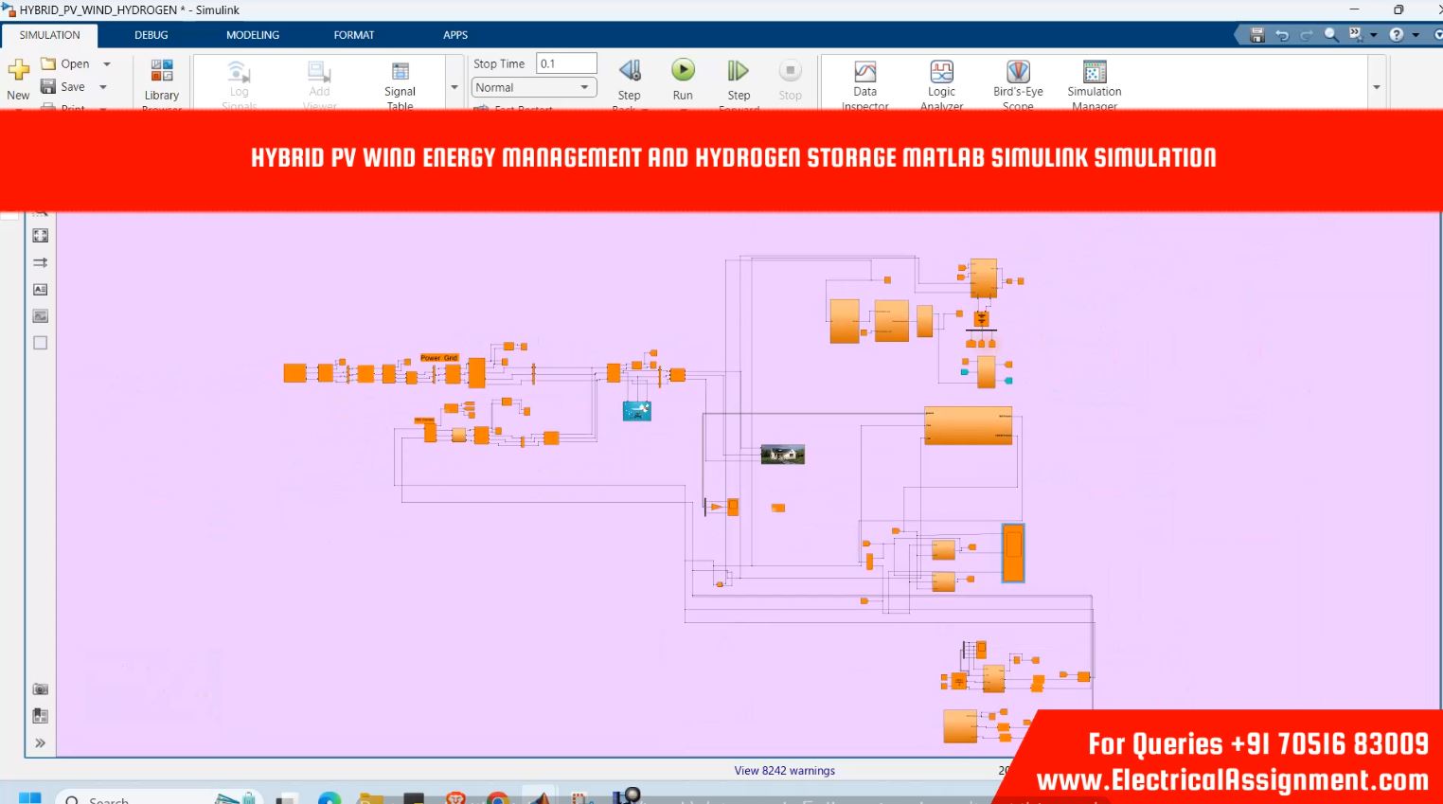Open the Library Browser

pyautogui.click(x=162, y=80)
